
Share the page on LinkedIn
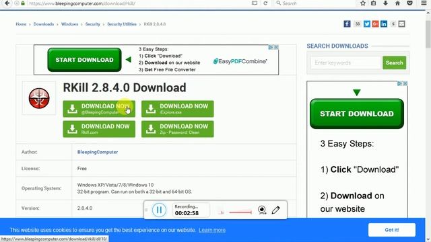384,24
